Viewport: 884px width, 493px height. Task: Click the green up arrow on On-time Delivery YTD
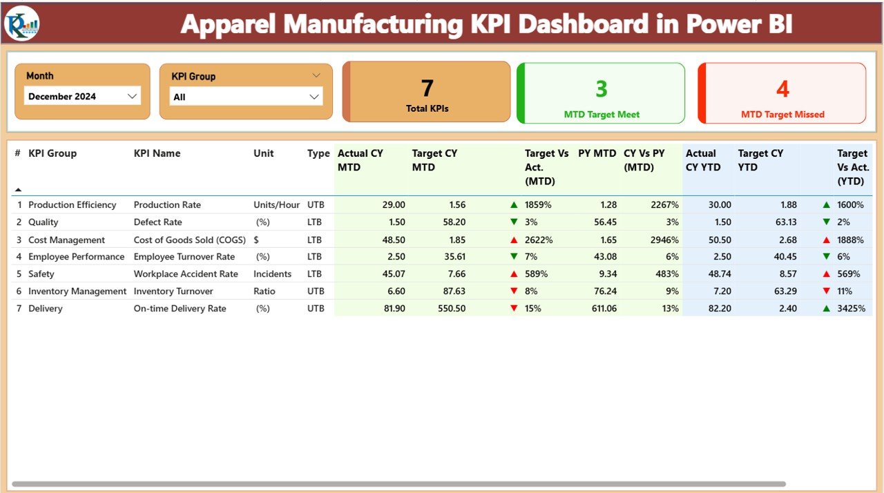pos(827,308)
